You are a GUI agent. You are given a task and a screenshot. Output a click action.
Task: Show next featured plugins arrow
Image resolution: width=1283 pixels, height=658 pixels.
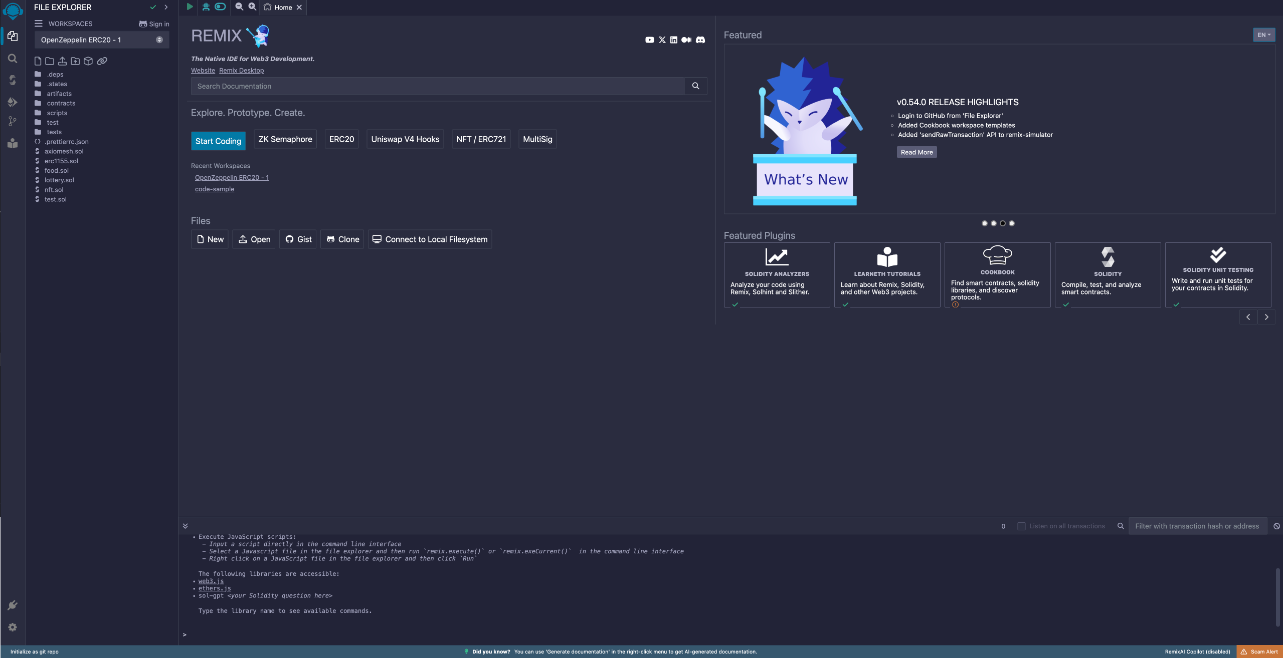click(1266, 317)
